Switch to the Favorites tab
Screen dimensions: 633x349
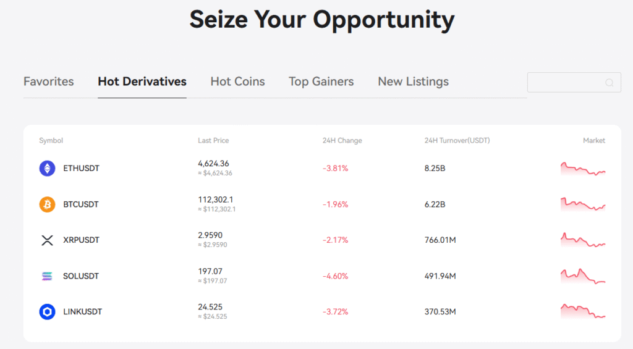click(48, 82)
